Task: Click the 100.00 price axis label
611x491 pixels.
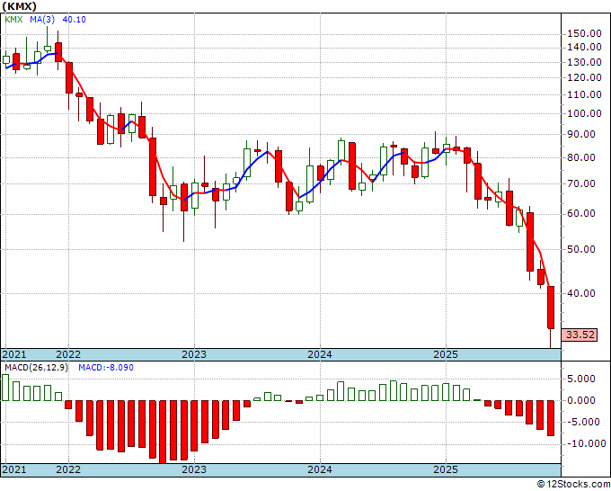Action: (584, 113)
